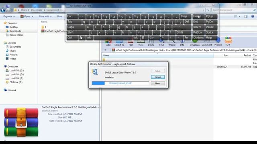
Task: Toggle the Caps key on On-Screen Keyboard
Action: (76, 27)
